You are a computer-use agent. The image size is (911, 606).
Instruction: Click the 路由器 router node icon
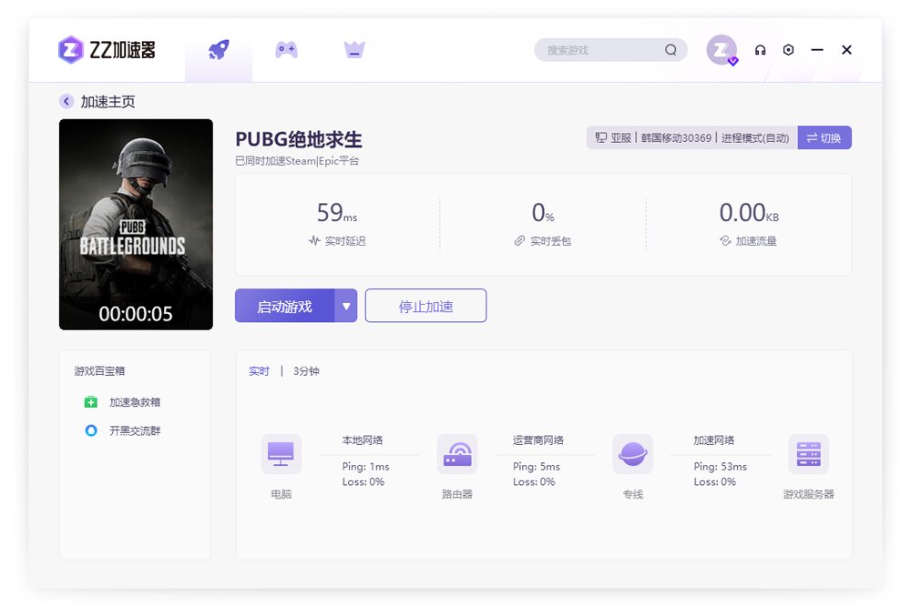pos(456,454)
